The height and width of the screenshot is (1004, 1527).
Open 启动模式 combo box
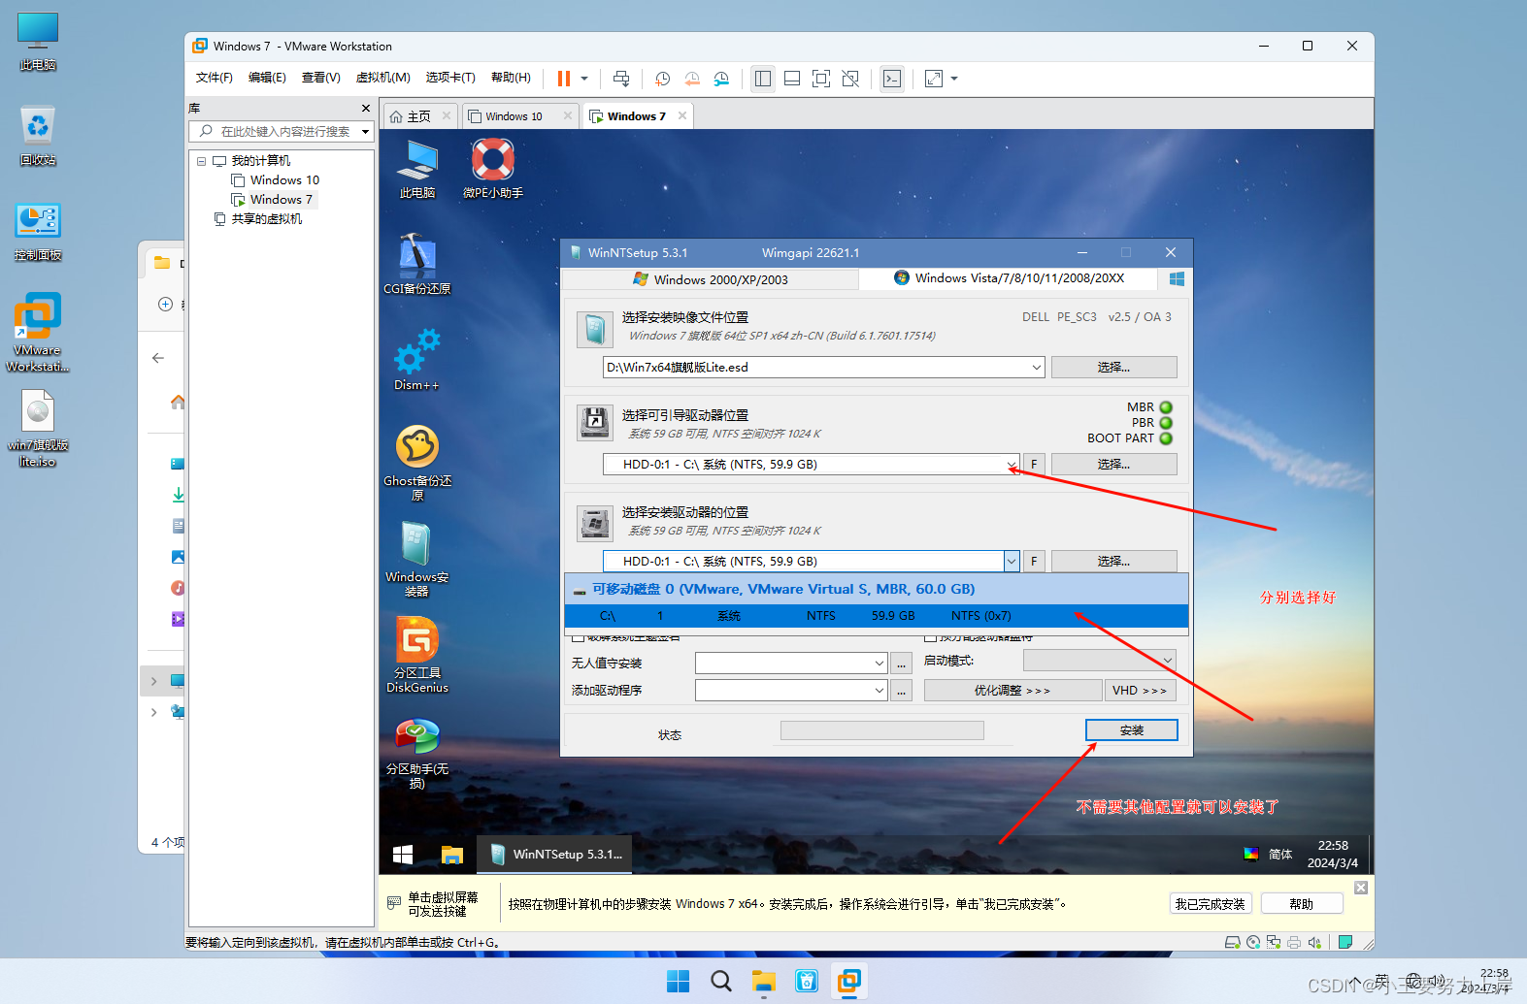1099,661
